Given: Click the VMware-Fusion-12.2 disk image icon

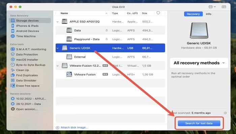Looking at the screenshot, I should [x=65, y=66].
